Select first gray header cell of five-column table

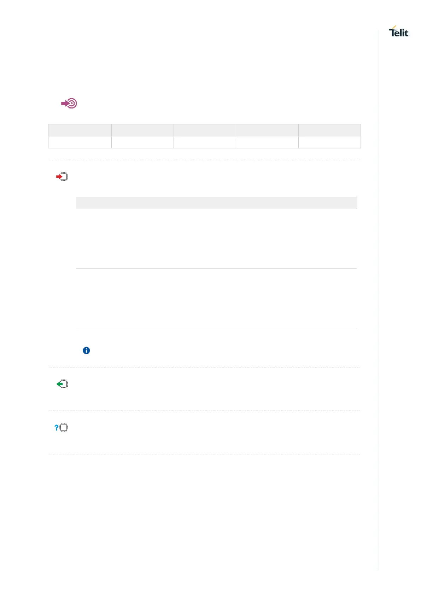tap(80, 130)
